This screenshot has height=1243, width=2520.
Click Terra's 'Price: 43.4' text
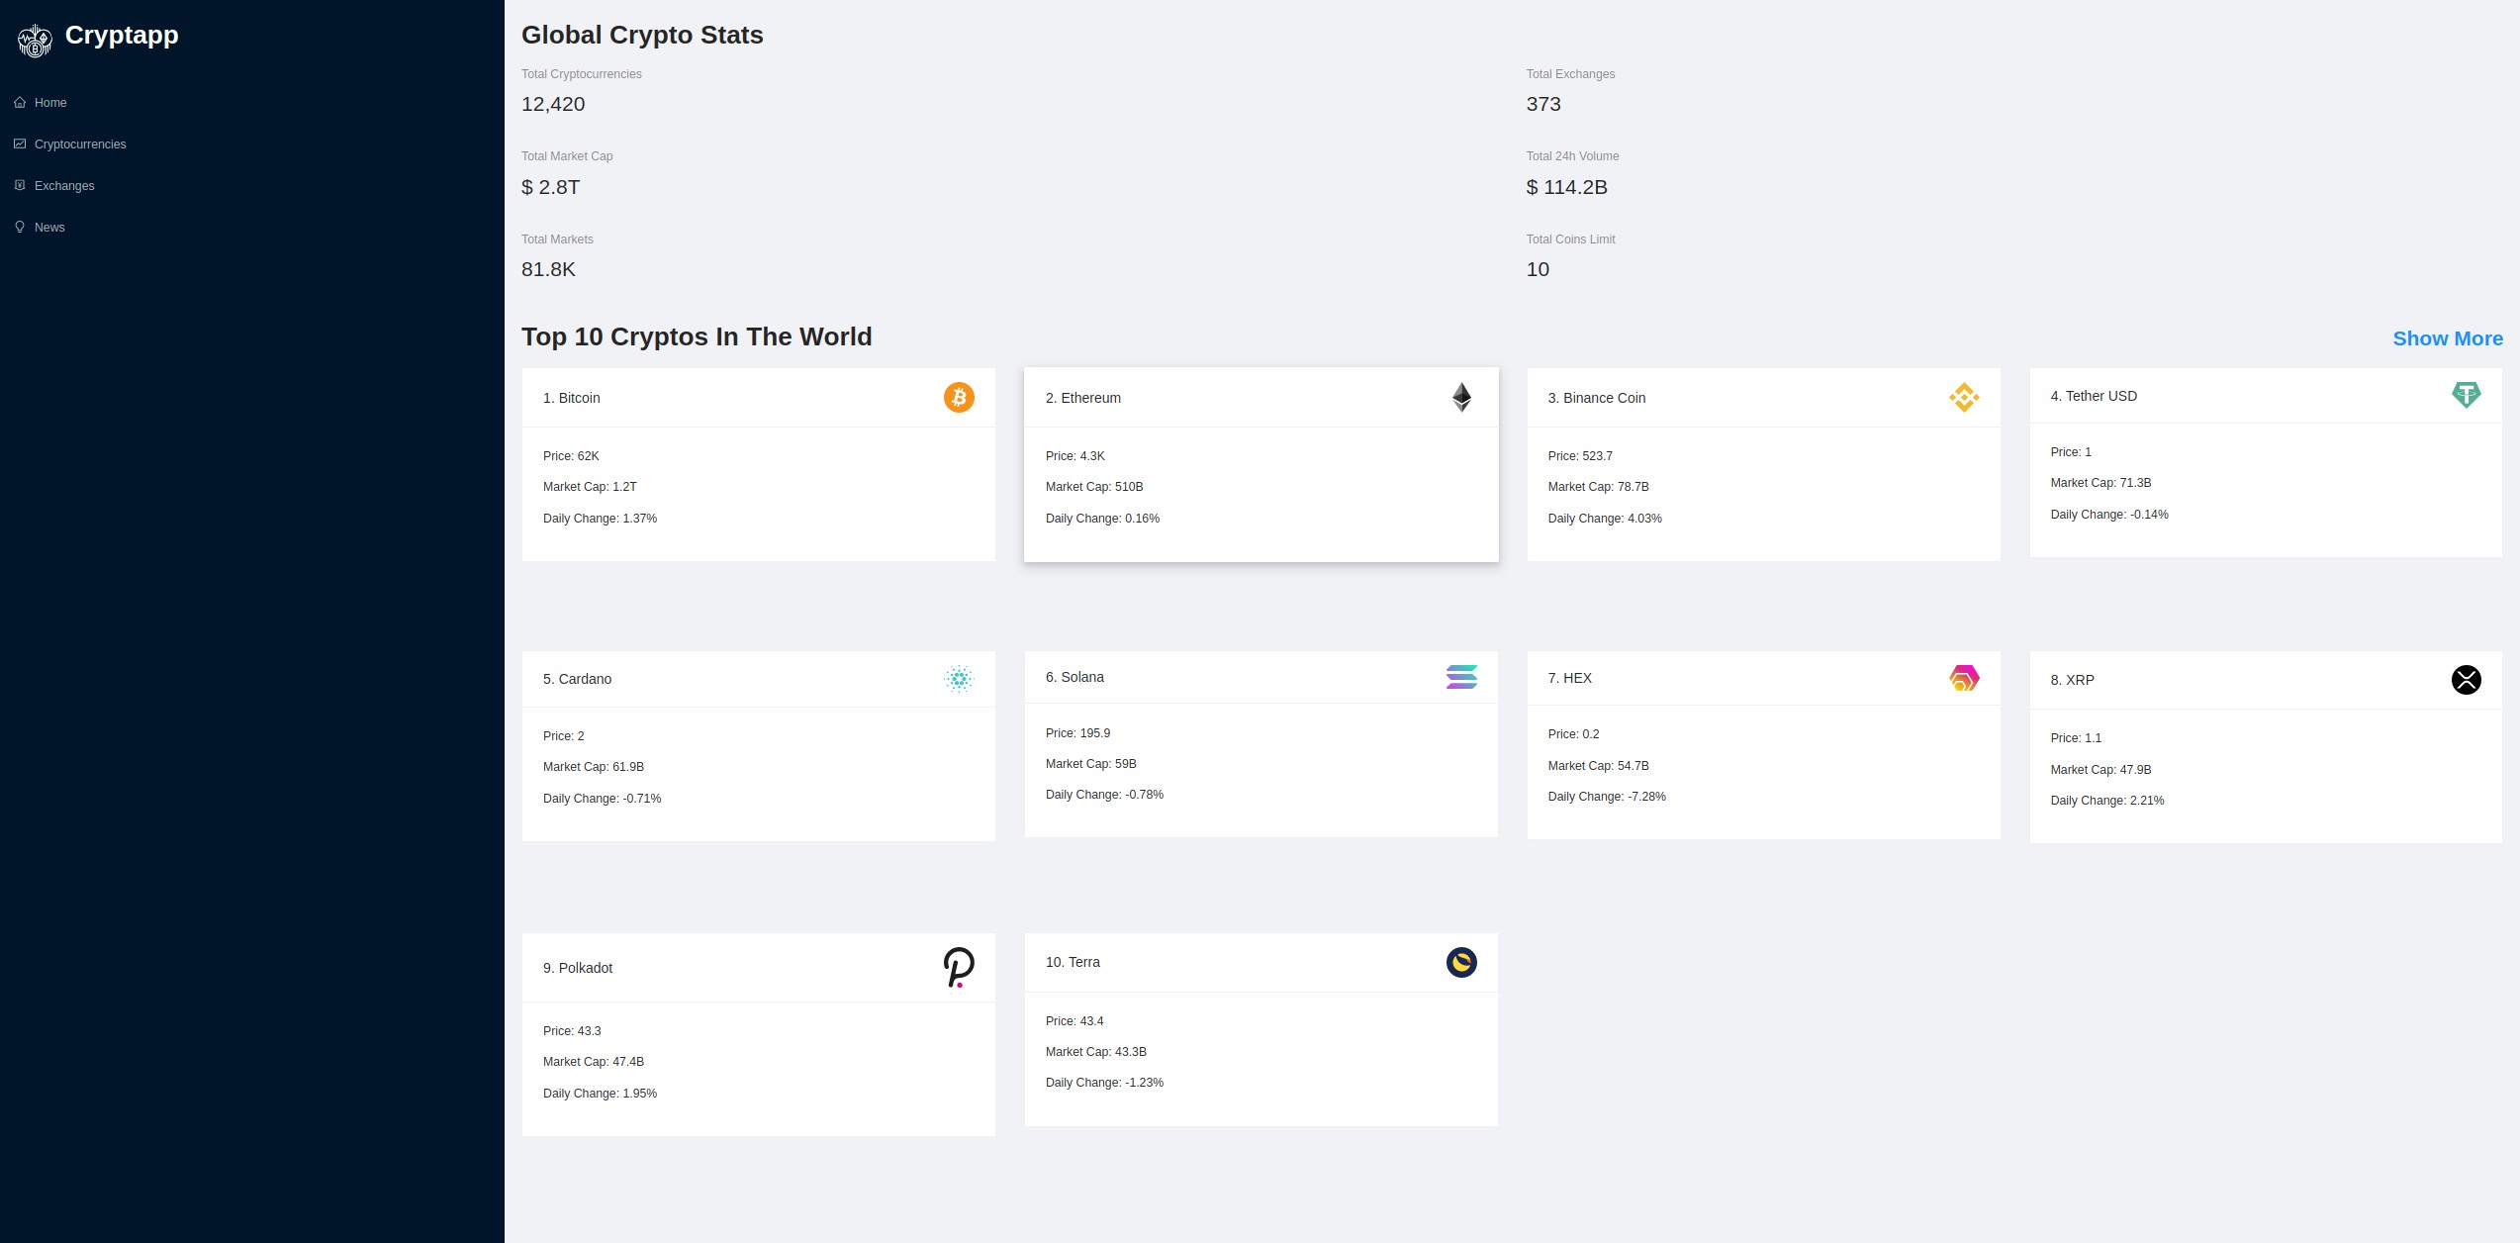point(1074,1021)
